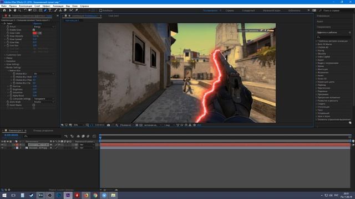Click the timeline motion blur icon
Screen dimensions: 355x199
click(88, 137)
